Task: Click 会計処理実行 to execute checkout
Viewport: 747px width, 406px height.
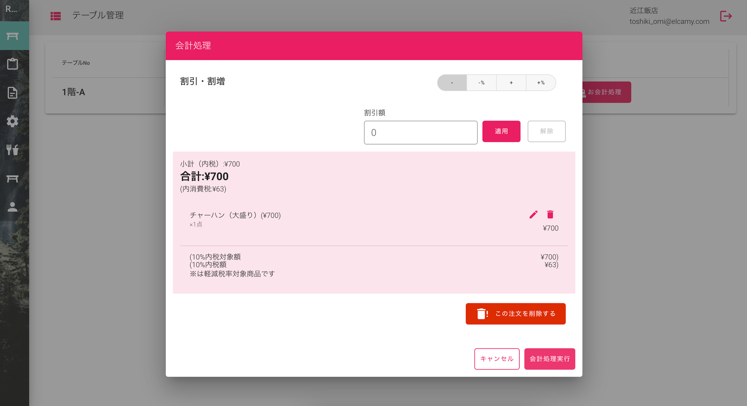Action: pyautogui.click(x=550, y=359)
